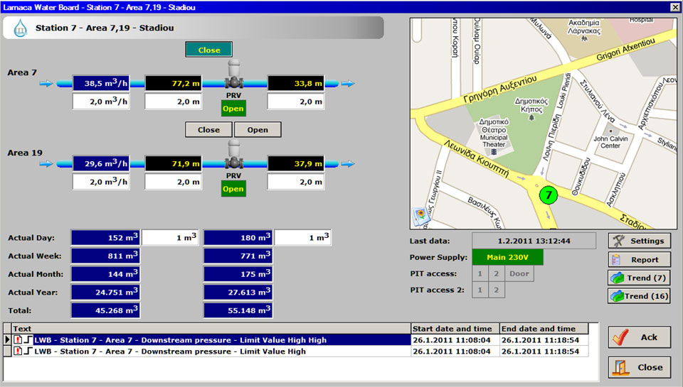This screenshot has height=387, width=683.
Task: Show the Trend (7) chart
Action: pyautogui.click(x=639, y=278)
